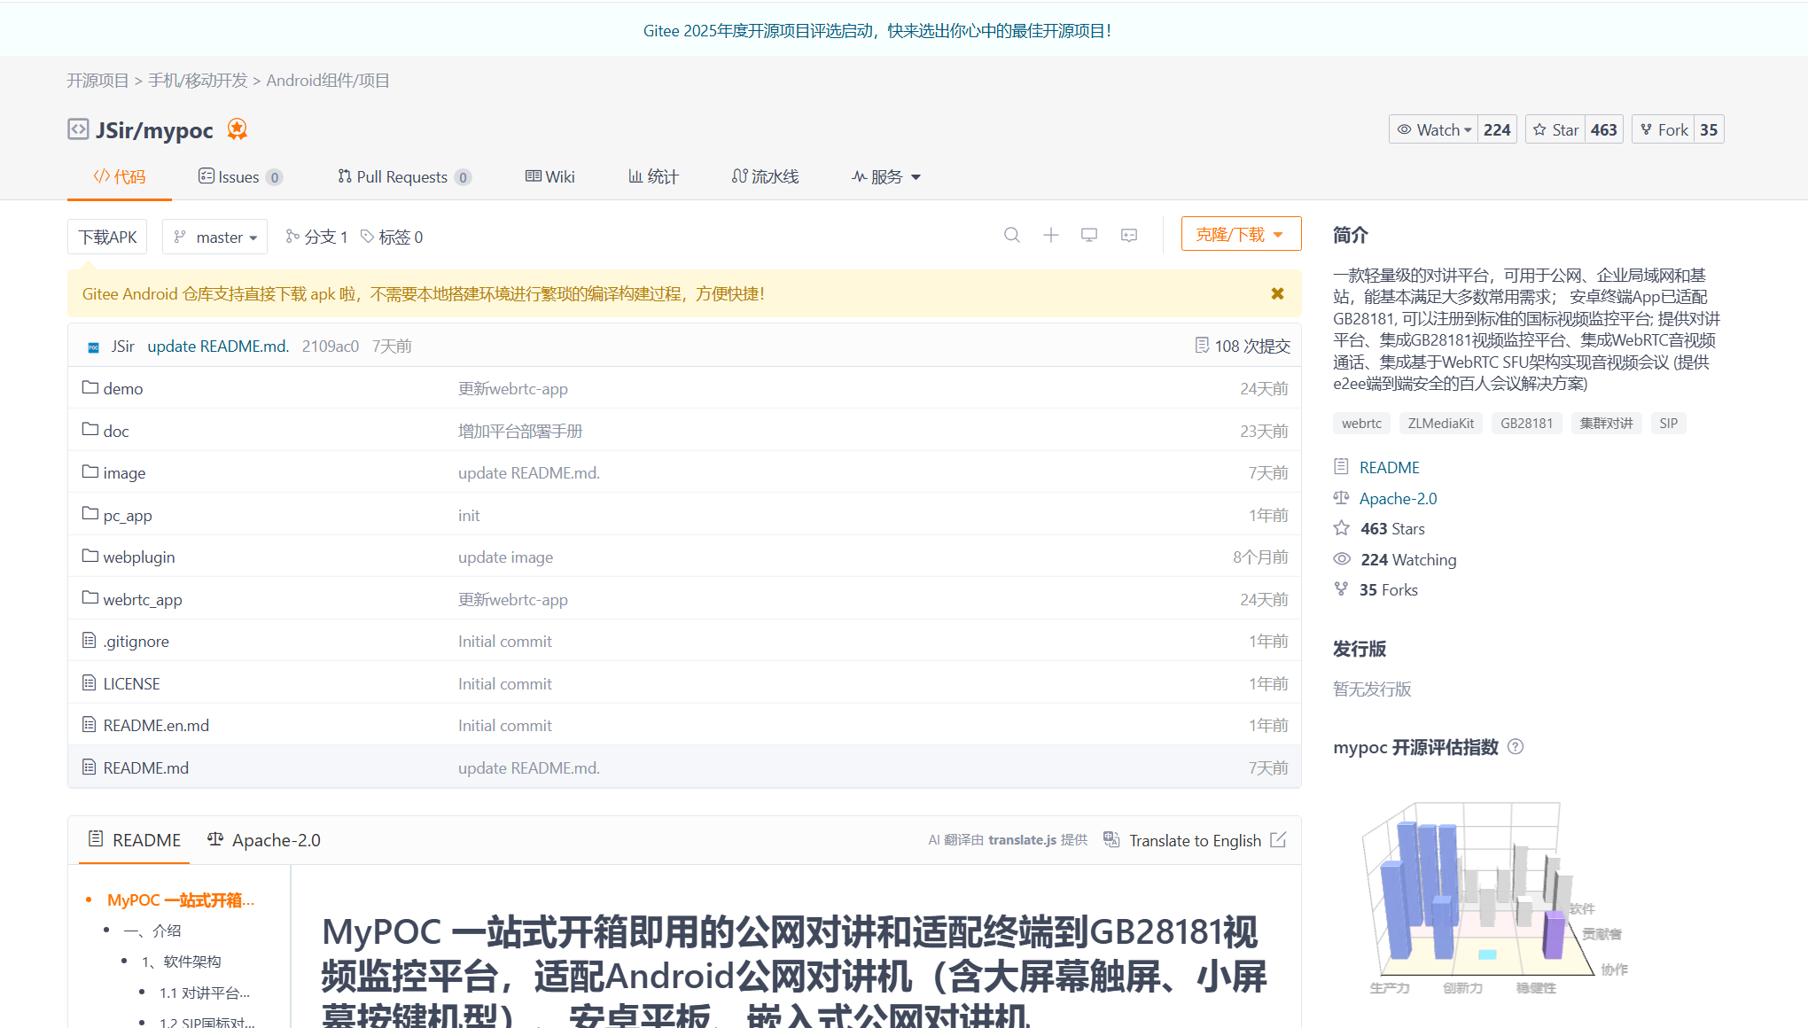This screenshot has height=1028, width=1808.
Task: Click the 下载APK button
Action: click(106, 237)
